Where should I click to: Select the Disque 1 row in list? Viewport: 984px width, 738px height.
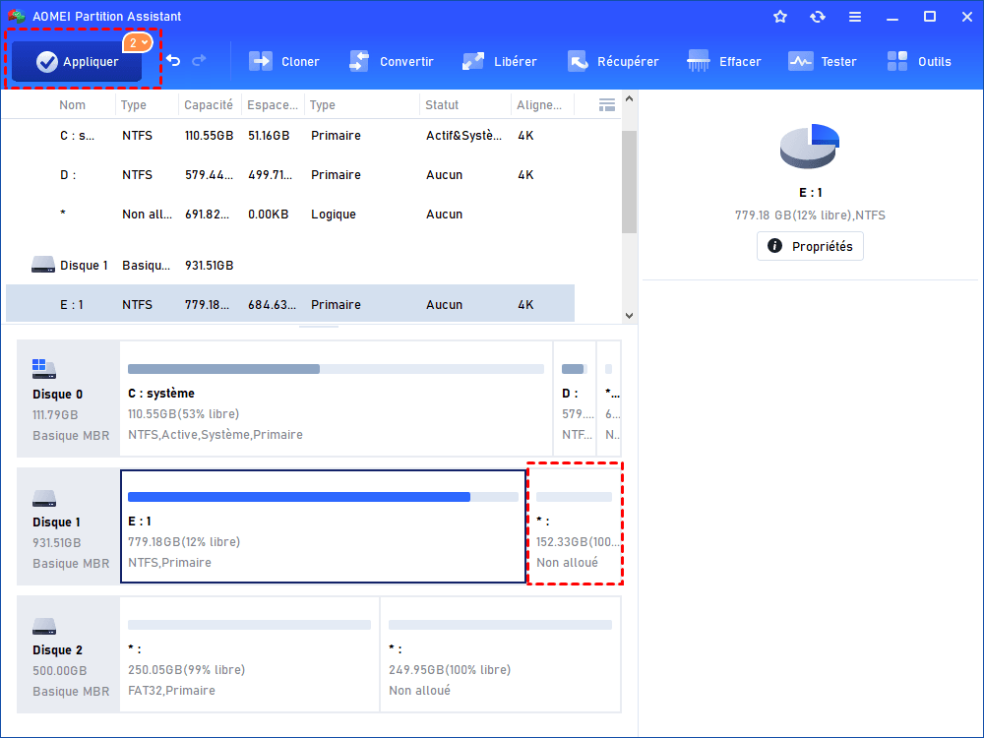point(290,266)
